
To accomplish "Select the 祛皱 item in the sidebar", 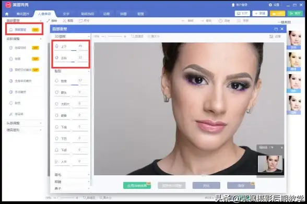I will coord(25,58).
